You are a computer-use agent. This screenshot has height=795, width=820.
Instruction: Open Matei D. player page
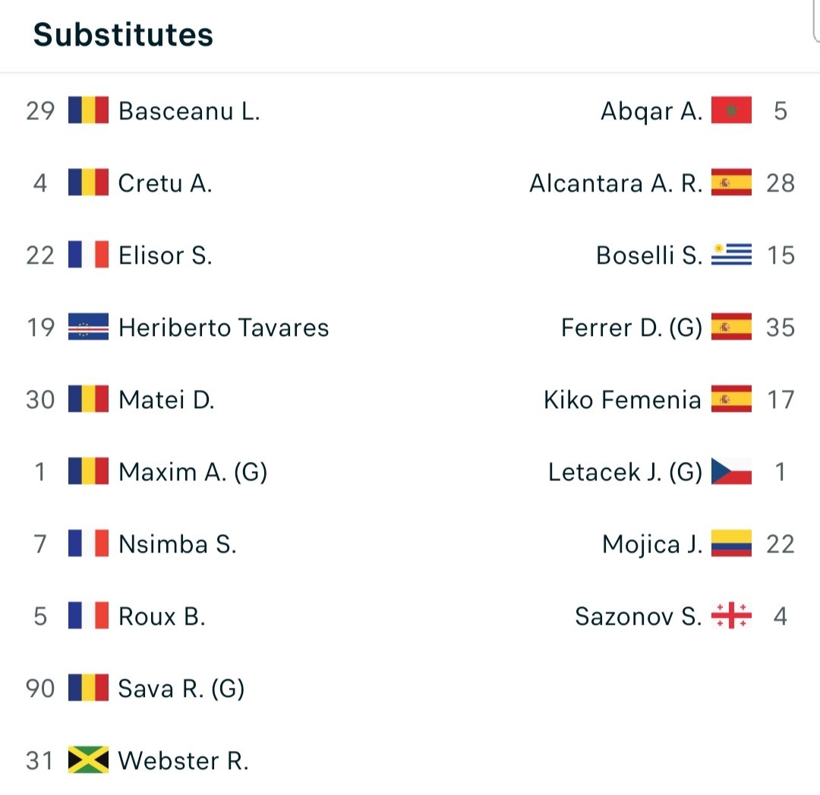[x=166, y=400]
